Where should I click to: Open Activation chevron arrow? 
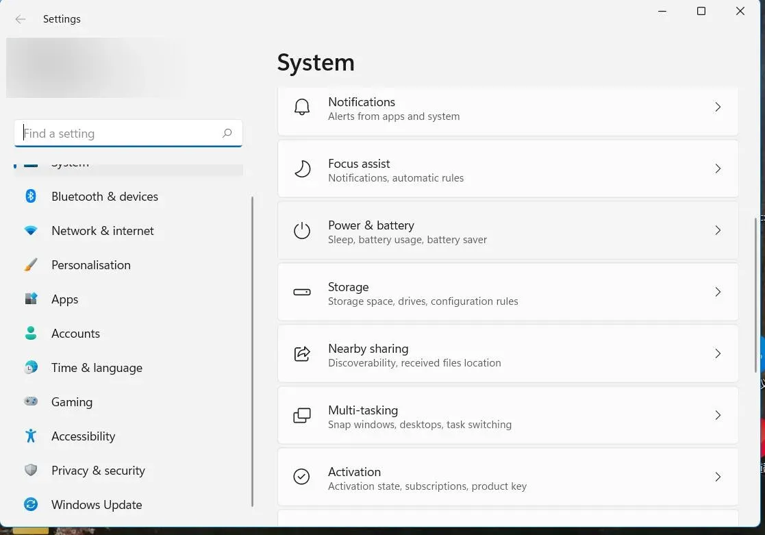[718, 477]
